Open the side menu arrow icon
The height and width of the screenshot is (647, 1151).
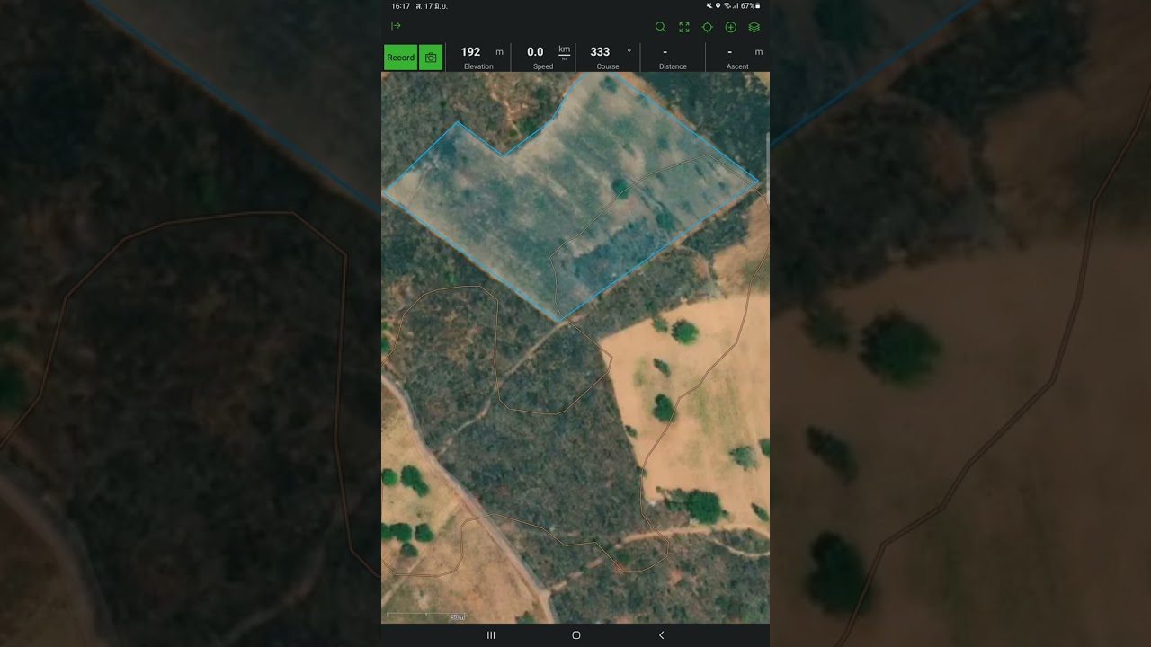click(x=396, y=26)
